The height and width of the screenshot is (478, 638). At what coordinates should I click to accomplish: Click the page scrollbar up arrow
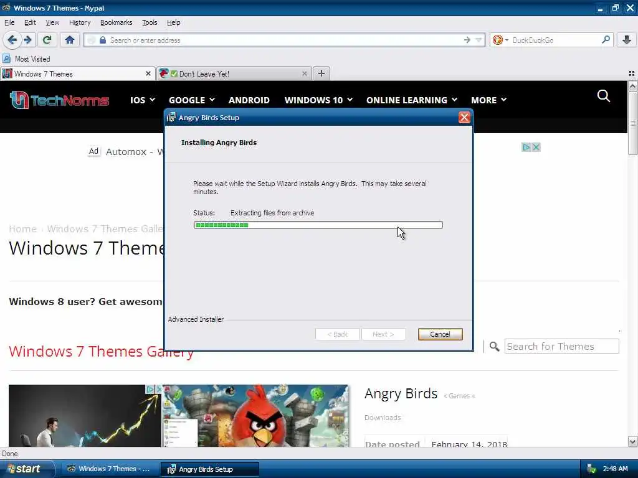pyautogui.click(x=632, y=86)
